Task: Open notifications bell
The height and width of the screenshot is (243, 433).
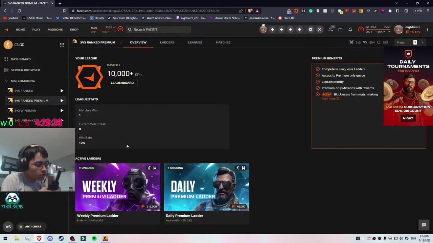Action: point(350,29)
